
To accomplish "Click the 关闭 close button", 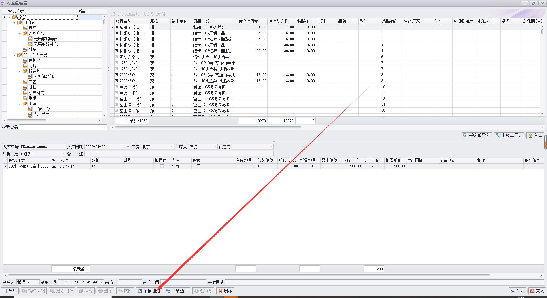I will 537,291.
